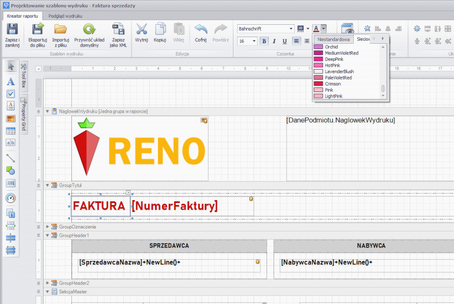This screenshot has height=304, width=454.
Task: Copy selection with Kopiuj
Action: click(160, 32)
